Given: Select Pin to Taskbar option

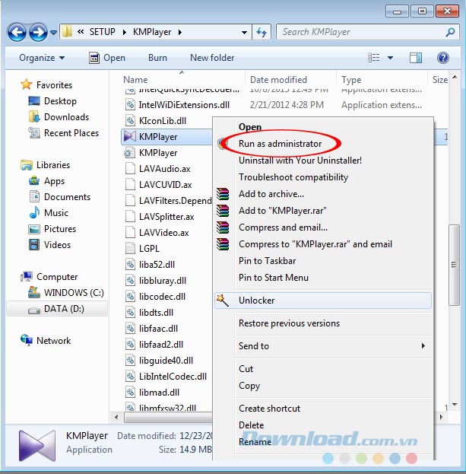Looking at the screenshot, I should [268, 261].
